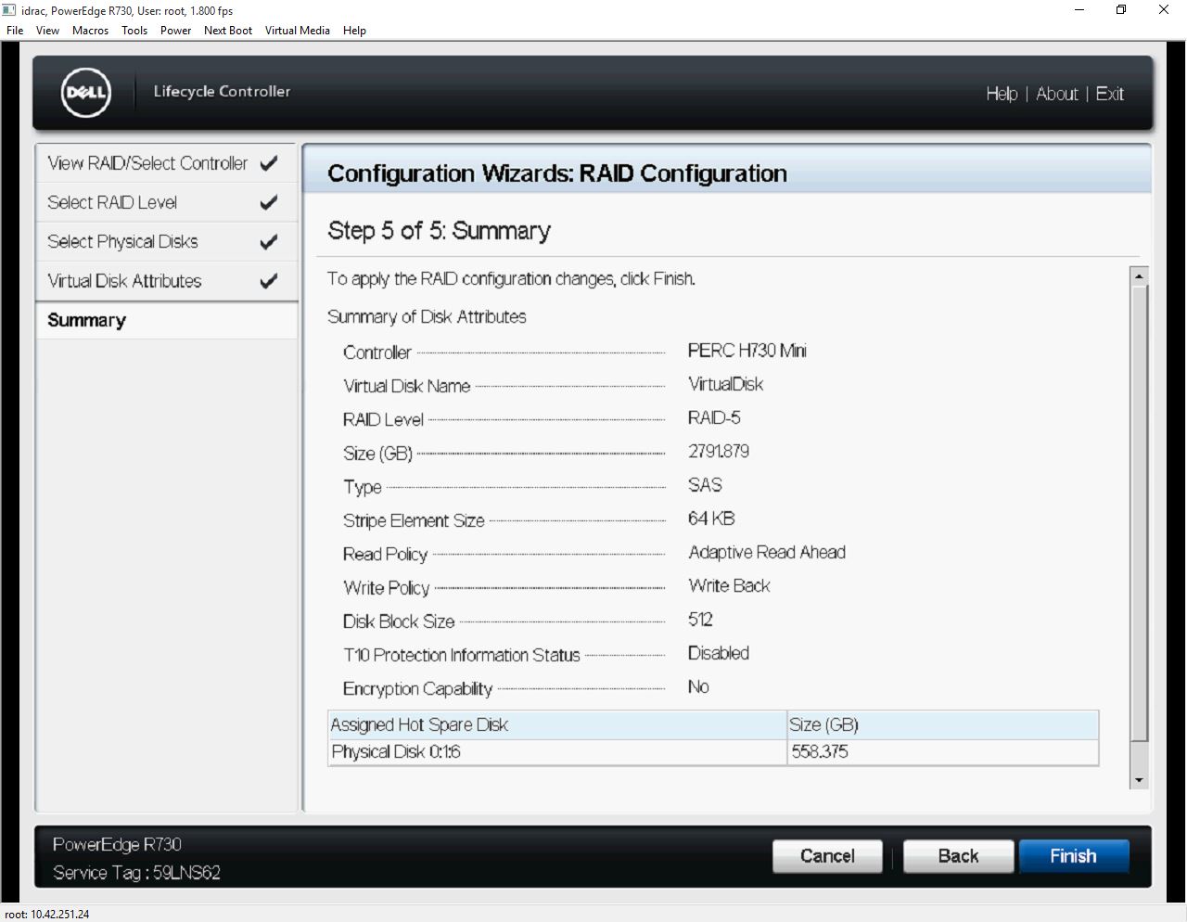Click the Help link in Lifecycle Controller header
1187x922 pixels.
[x=1002, y=94]
